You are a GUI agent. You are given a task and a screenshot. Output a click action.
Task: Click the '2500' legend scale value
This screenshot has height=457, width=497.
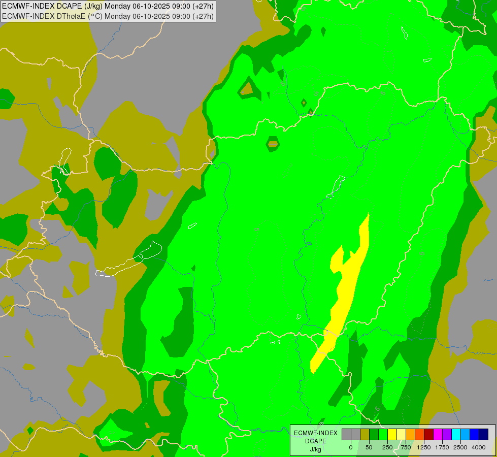[x=460, y=447]
